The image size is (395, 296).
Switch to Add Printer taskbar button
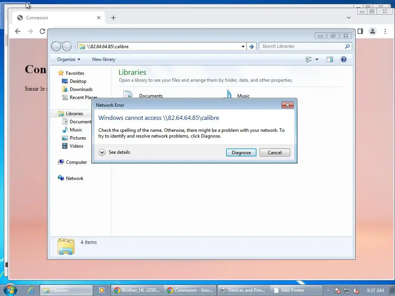[x=296, y=290]
